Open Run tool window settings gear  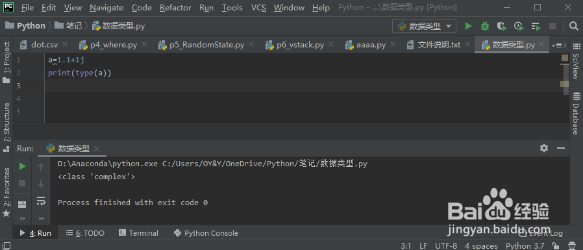544,148
